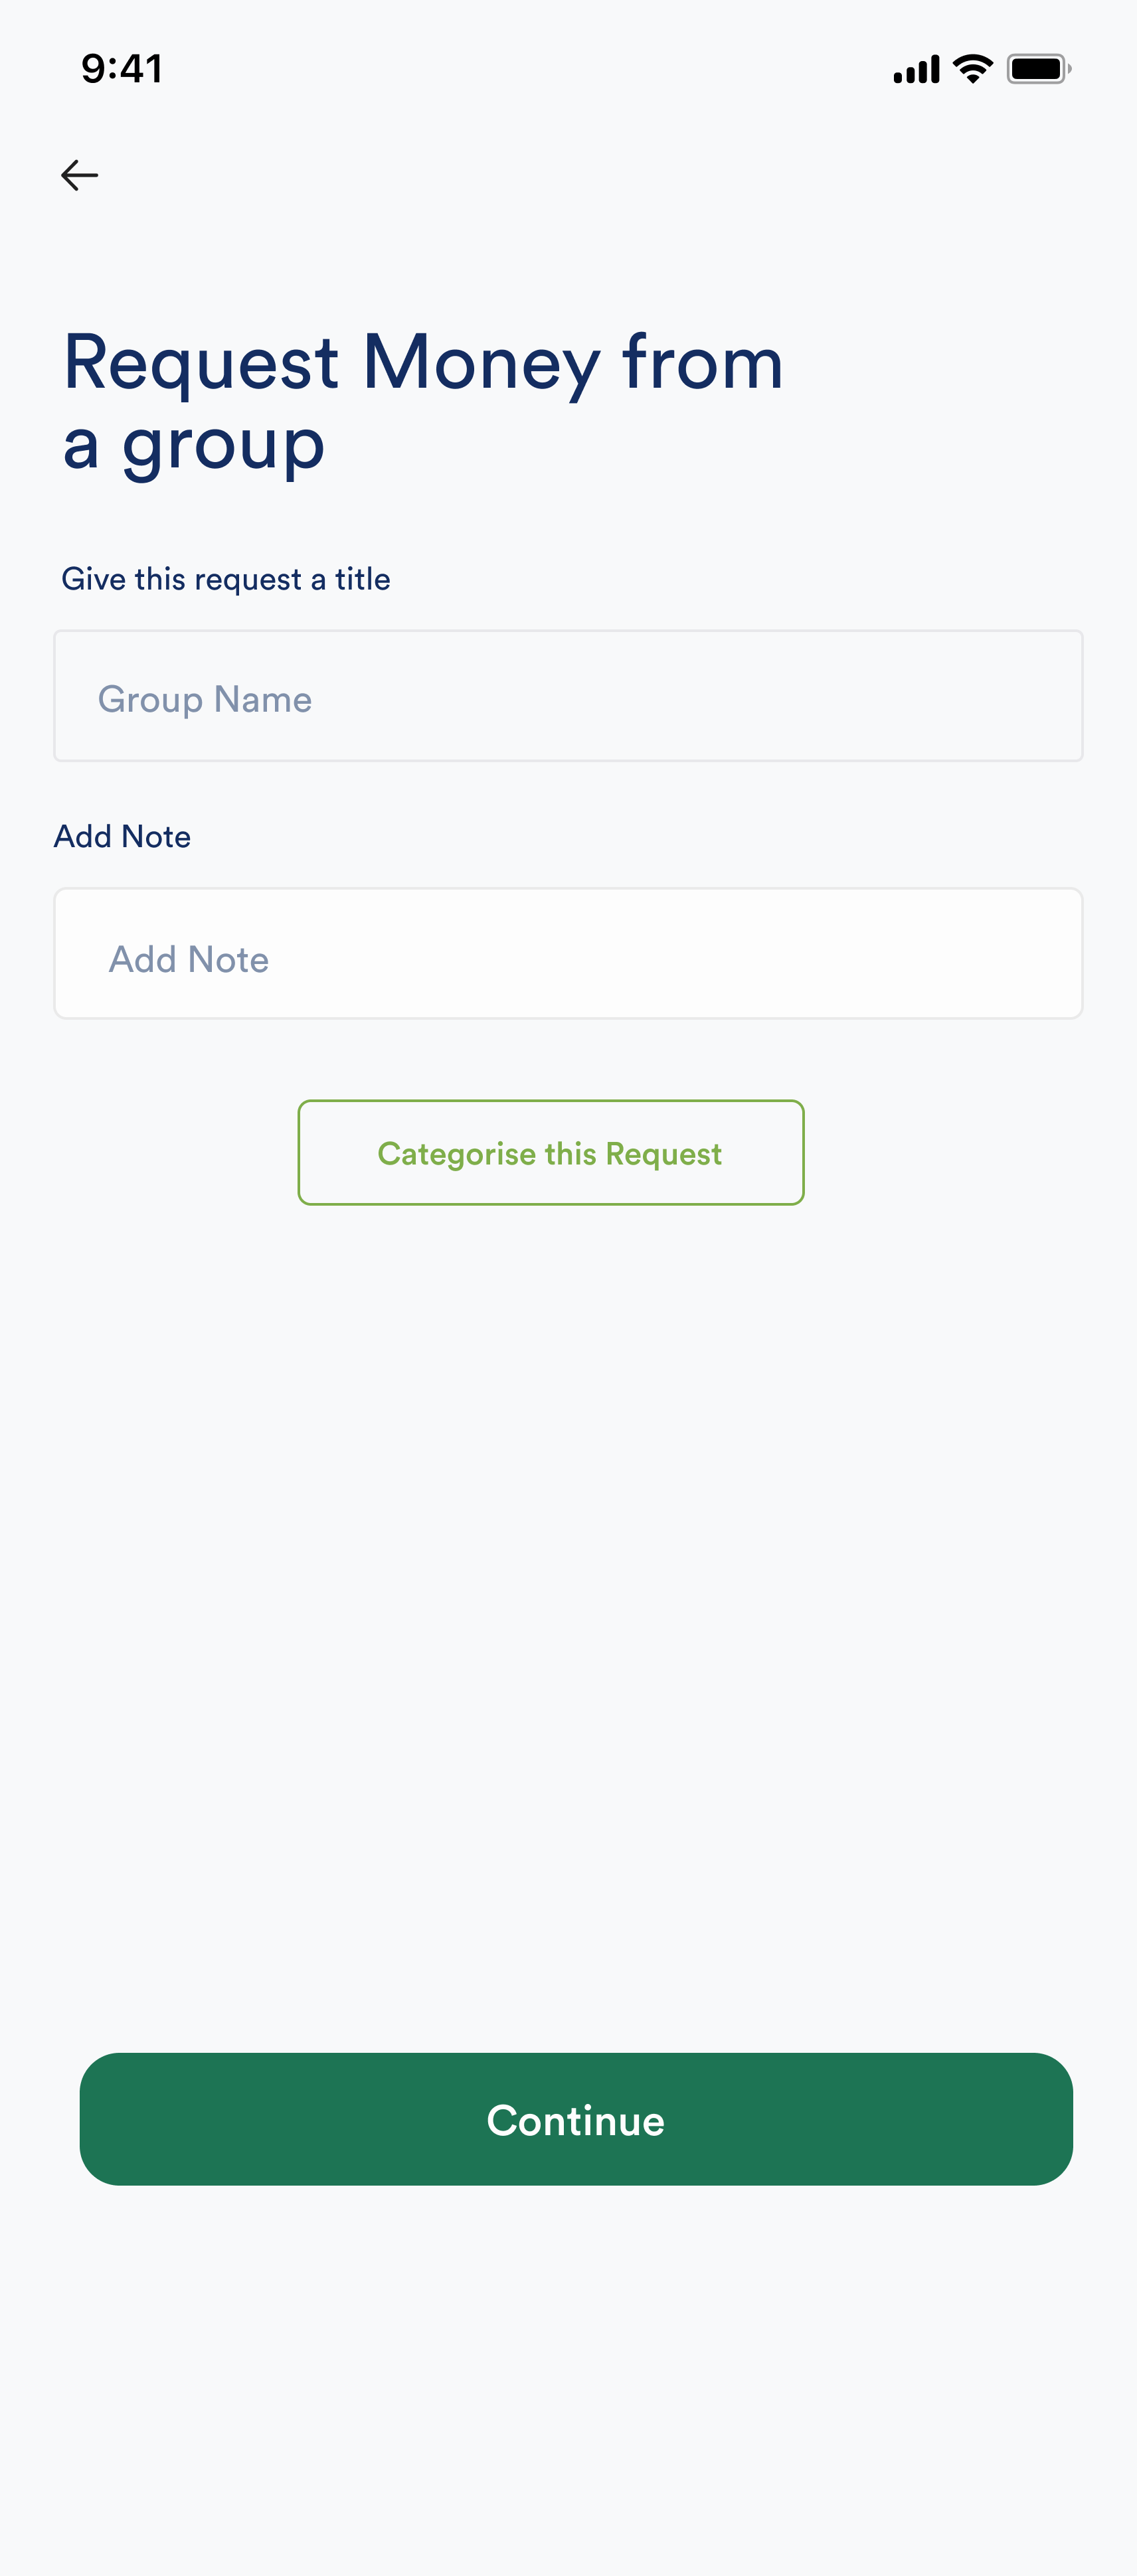This screenshot has width=1137, height=2576.
Task: Focus the Add Note text field
Action: [x=568, y=953]
